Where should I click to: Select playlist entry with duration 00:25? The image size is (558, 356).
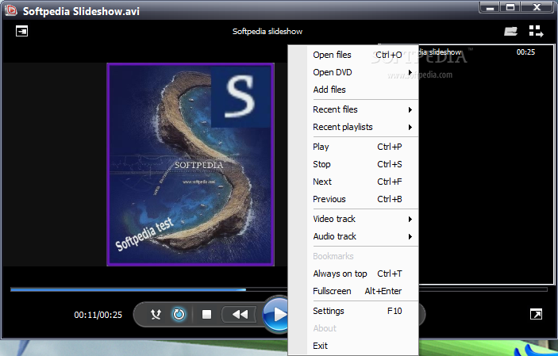tap(486, 52)
